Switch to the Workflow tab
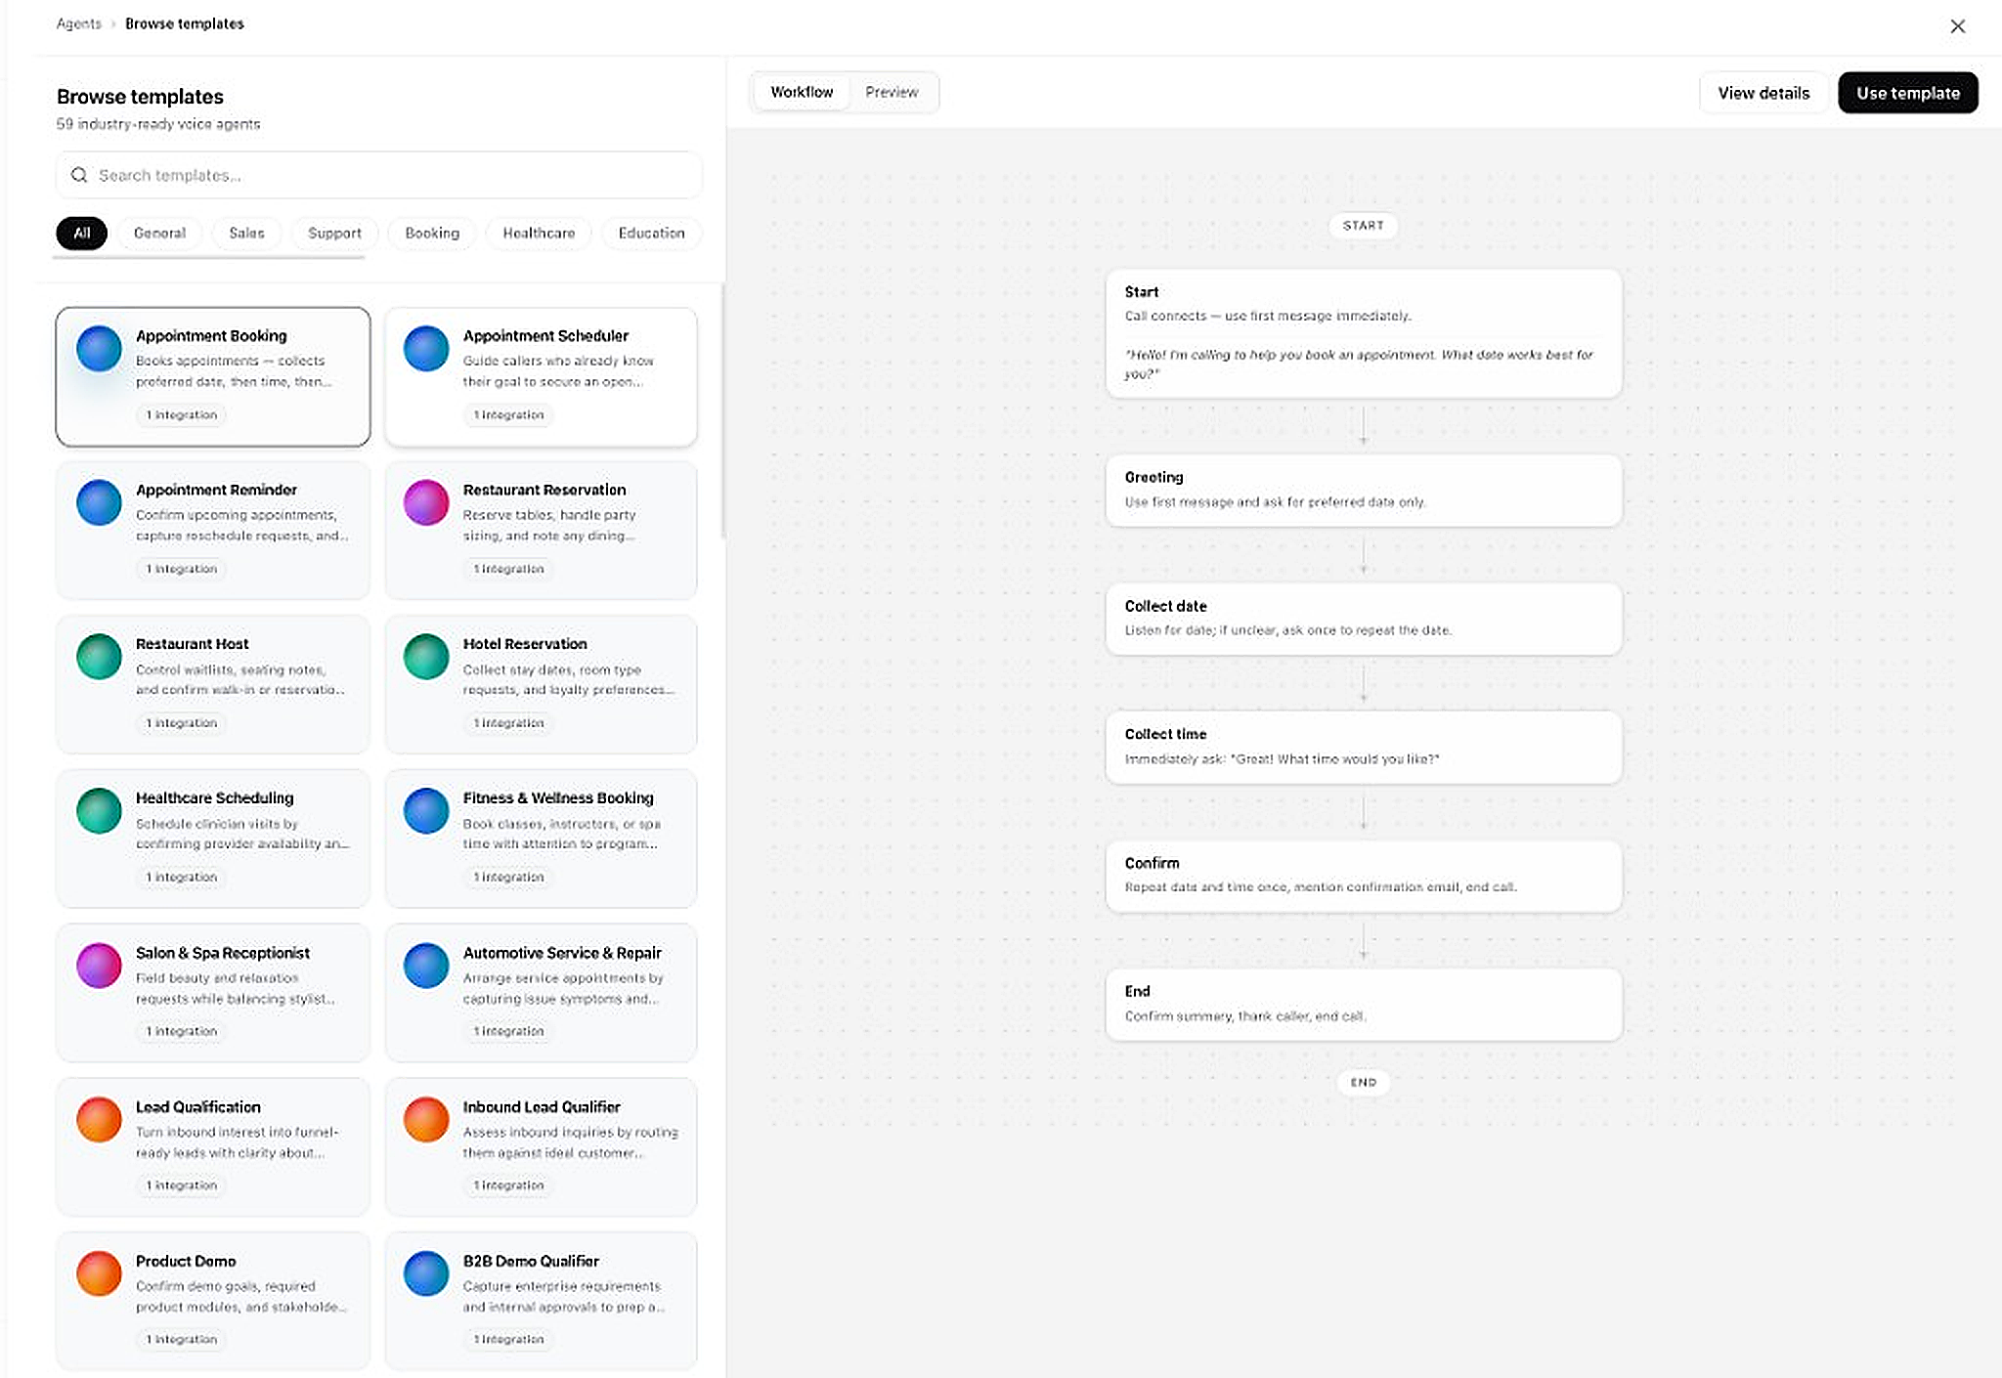The width and height of the screenshot is (2002, 1378). 802,92
